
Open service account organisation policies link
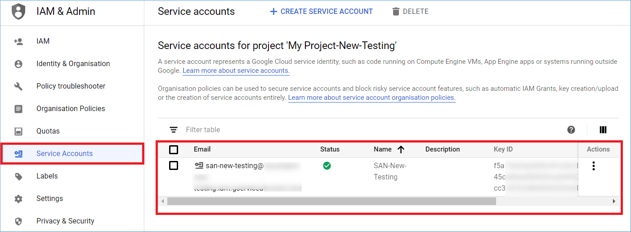372,98
